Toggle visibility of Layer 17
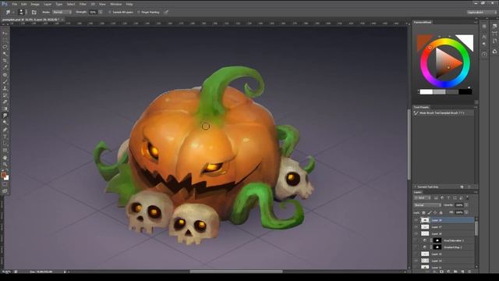The width and height of the screenshot is (499, 281). pos(416,227)
